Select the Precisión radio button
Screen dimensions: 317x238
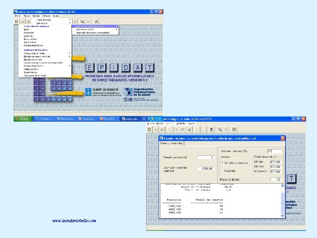222,171
